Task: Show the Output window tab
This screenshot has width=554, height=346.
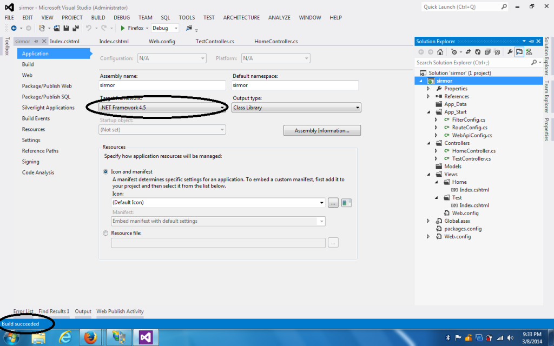Action: pos(83,311)
